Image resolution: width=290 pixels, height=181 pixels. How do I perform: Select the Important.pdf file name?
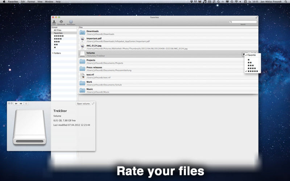[94, 38]
